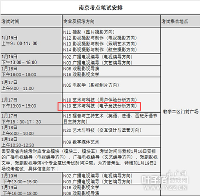The image size is (200, 196).
Task: Select N05 电影学(影视制片方向)
Action: (91, 85)
